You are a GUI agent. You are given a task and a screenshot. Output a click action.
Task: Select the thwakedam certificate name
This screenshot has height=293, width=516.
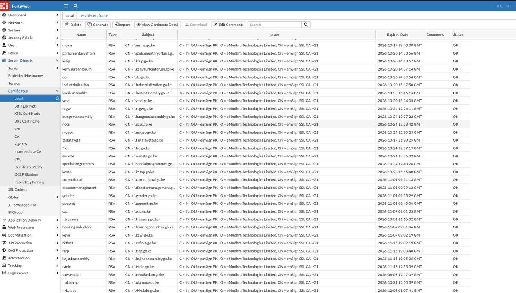(x=72, y=274)
